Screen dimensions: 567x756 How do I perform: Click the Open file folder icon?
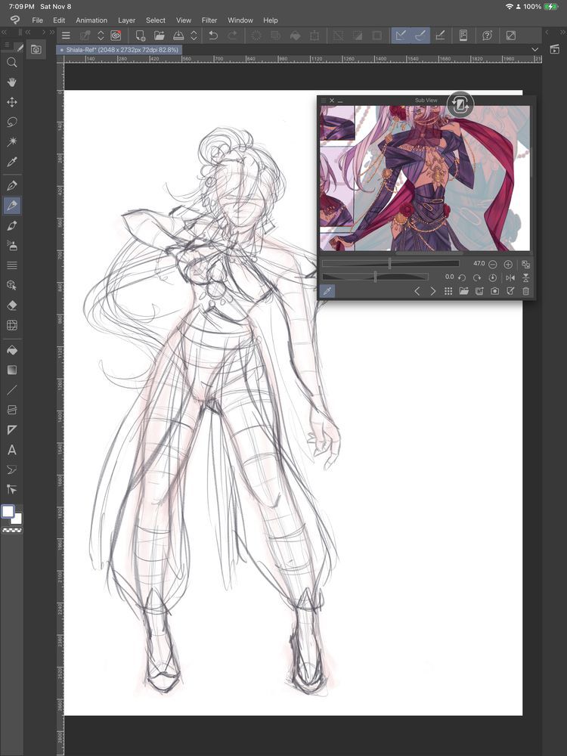coord(159,36)
